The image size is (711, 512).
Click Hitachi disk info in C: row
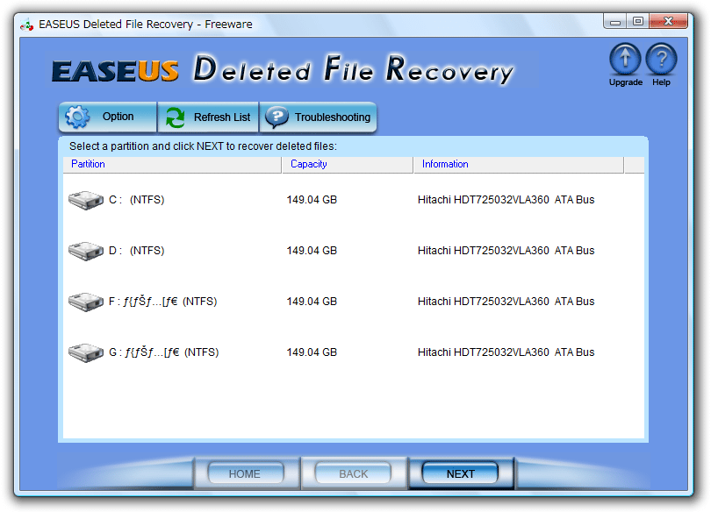pos(506,200)
